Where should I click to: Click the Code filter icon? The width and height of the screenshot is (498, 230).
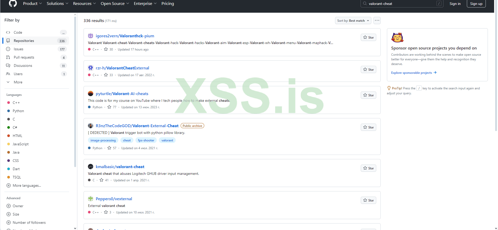[8, 32]
